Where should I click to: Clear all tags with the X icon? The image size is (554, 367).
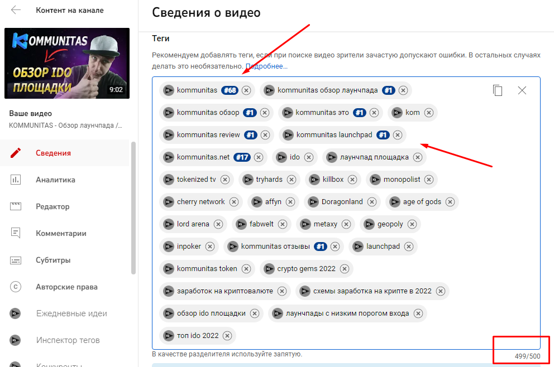[x=522, y=90]
